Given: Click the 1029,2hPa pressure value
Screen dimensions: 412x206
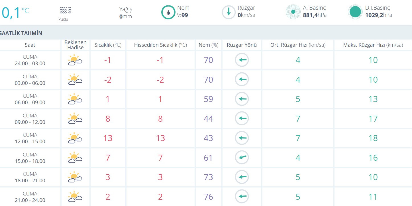Looking at the screenshot, I should [x=378, y=15].
